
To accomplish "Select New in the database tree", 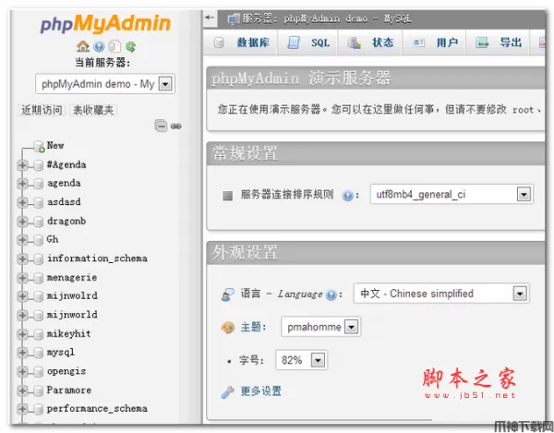I will coord(55,146).
